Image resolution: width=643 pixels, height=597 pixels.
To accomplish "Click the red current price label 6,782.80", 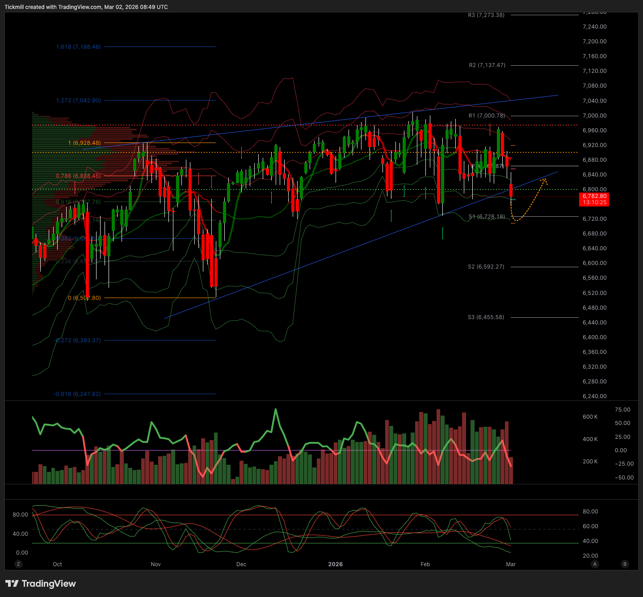I will pyautogui.click(x=594, y=196).
